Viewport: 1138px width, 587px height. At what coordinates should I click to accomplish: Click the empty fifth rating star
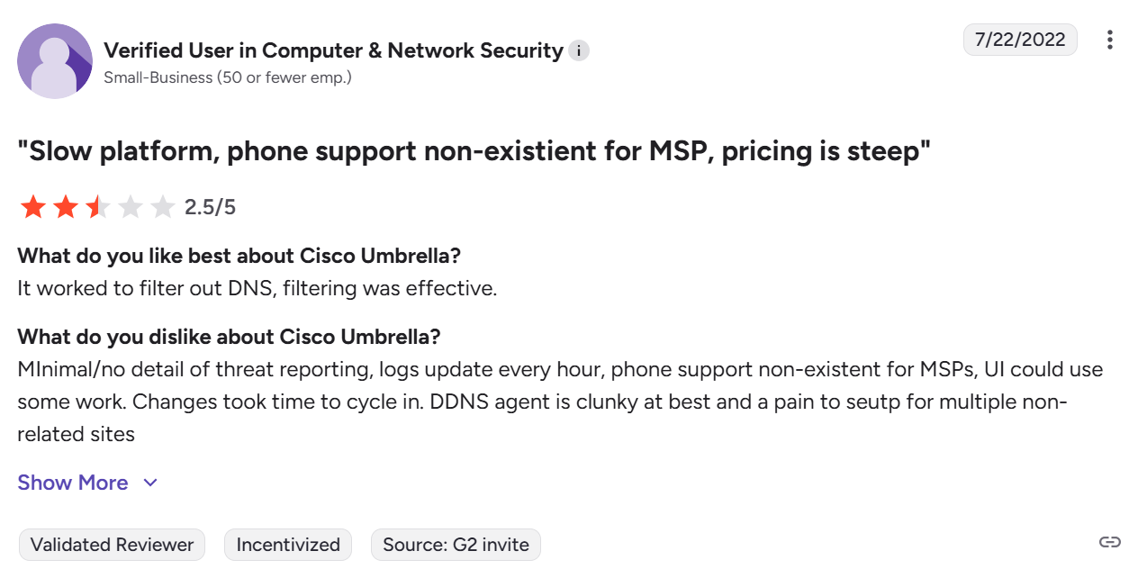click(163, 208)
